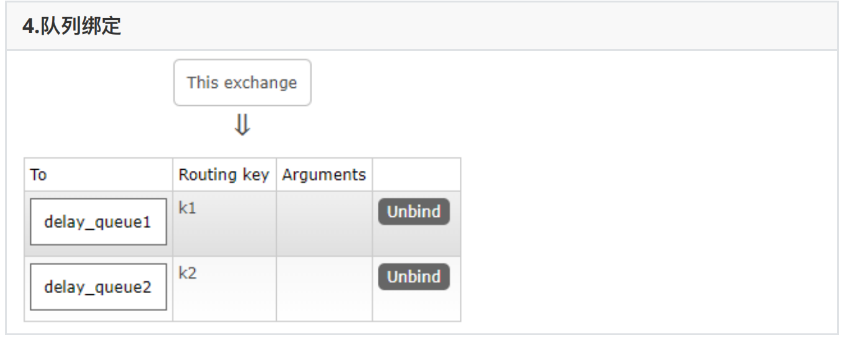Click the blank header cell above Unbind buttons

pyautogui.click(x=416, y=175)
